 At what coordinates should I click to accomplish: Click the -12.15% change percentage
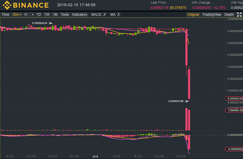pos(219,8)
